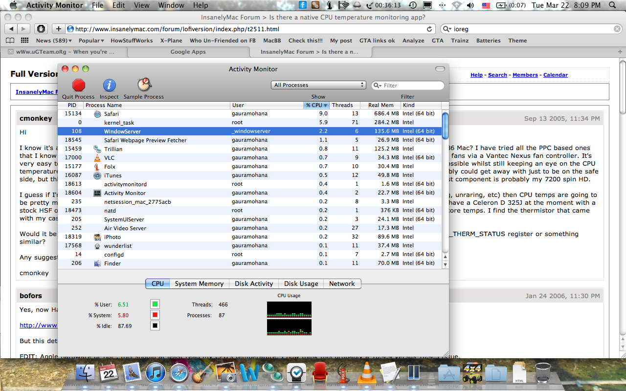Screen dimensions: 626x391
Task: Launch iTunes from the Dock
Action: click(x=156, y=373)
